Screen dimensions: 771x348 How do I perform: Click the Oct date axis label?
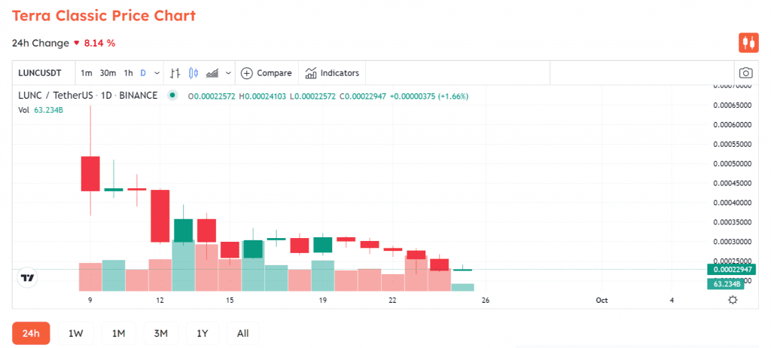coord(602,301)
